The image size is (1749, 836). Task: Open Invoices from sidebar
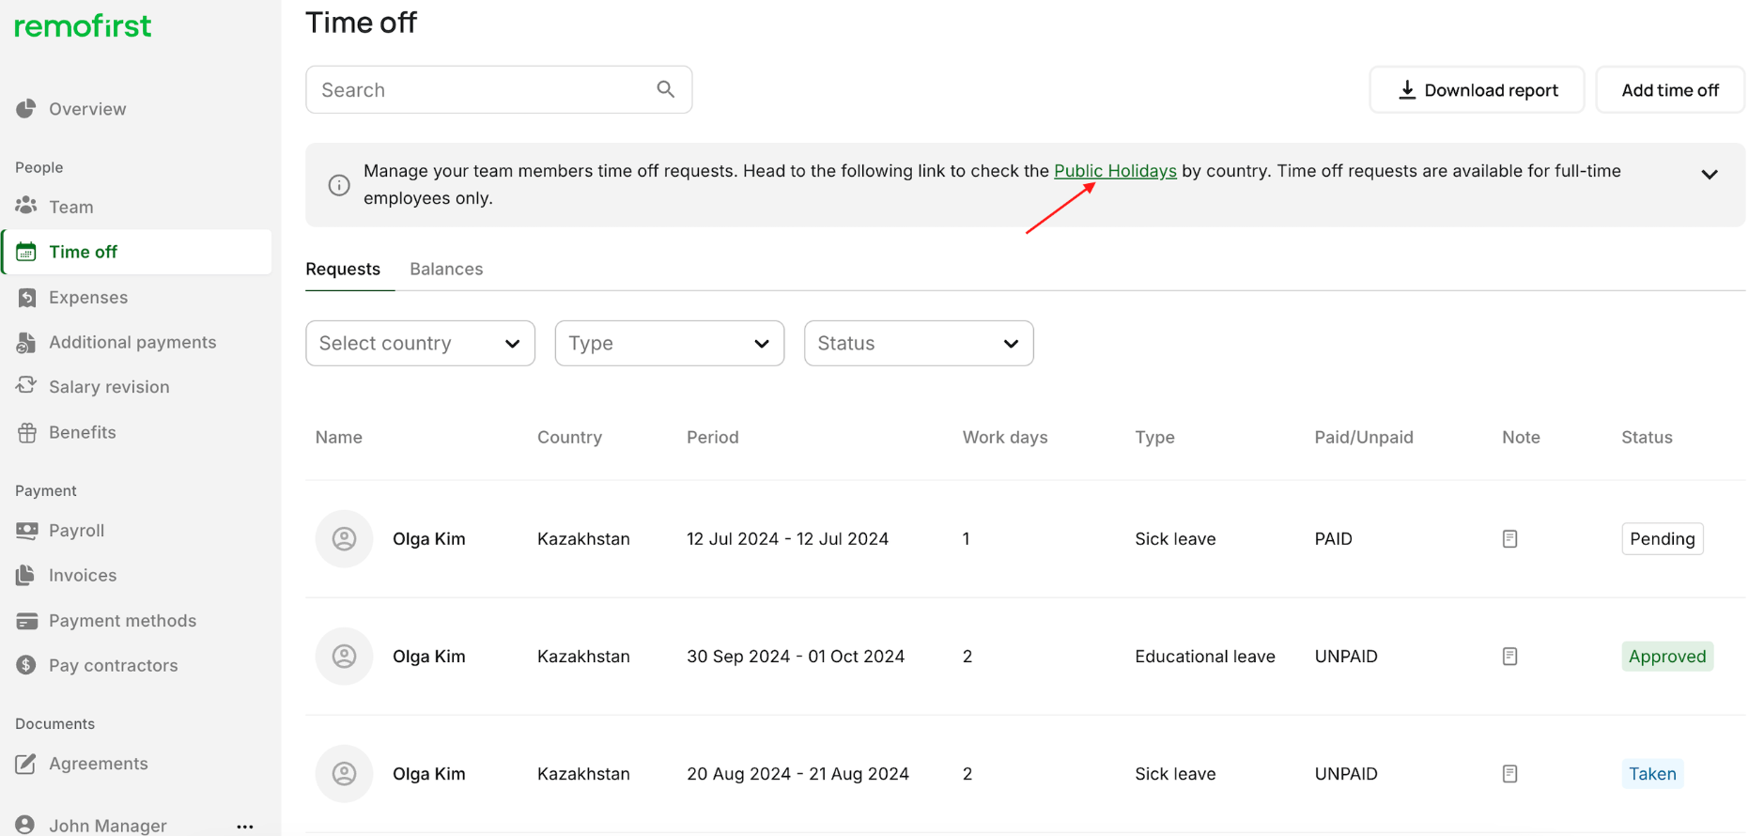click(83, 575)
